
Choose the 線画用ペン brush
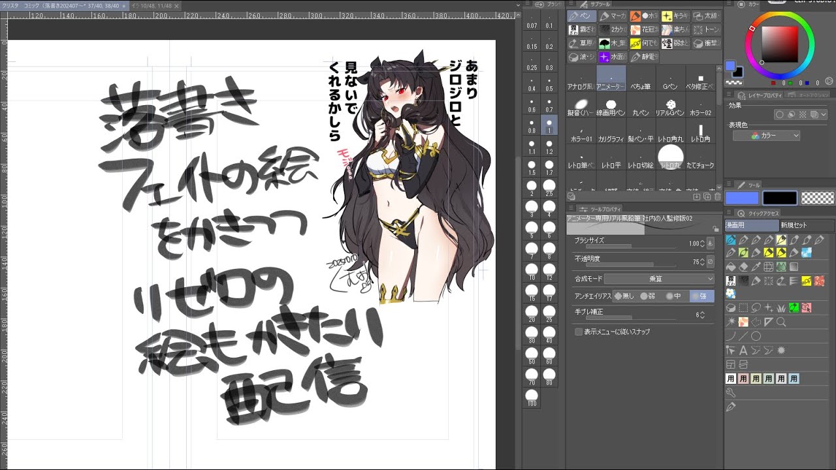(611, 104)
